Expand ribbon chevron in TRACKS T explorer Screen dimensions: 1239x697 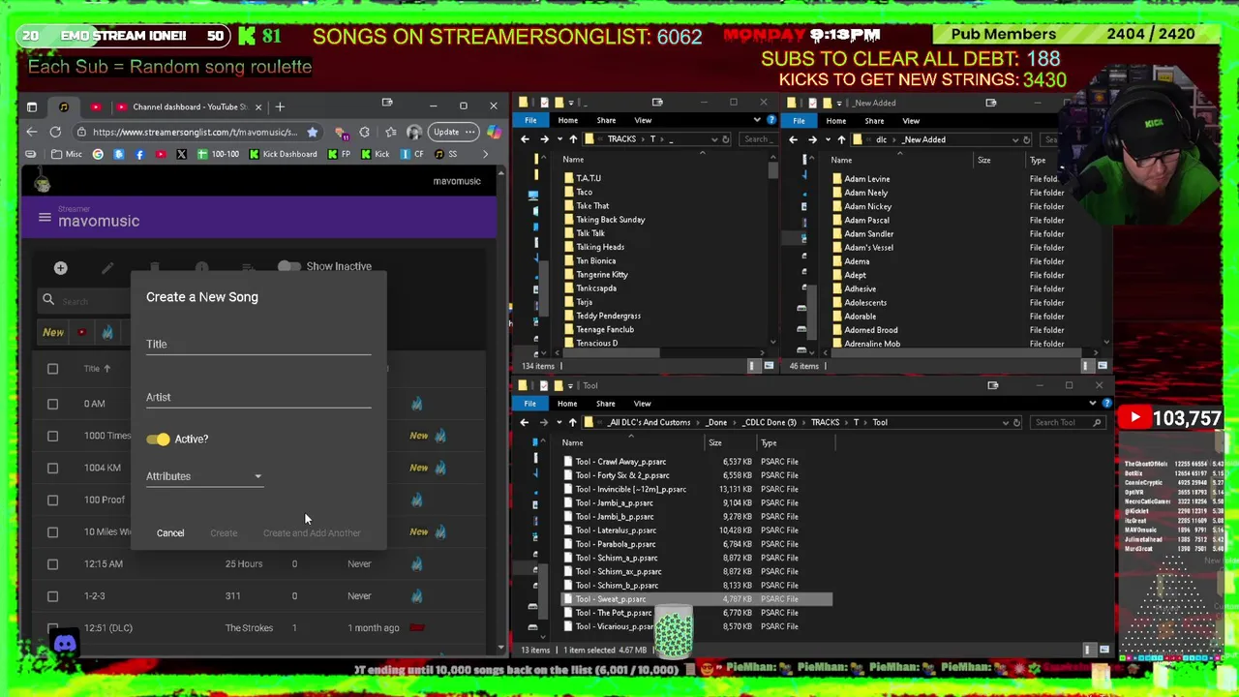coord(757,120)
